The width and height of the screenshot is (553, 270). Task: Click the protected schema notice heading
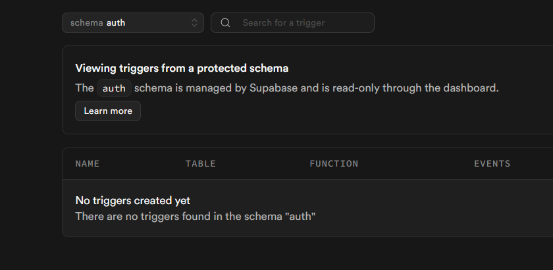click(182, 68)
